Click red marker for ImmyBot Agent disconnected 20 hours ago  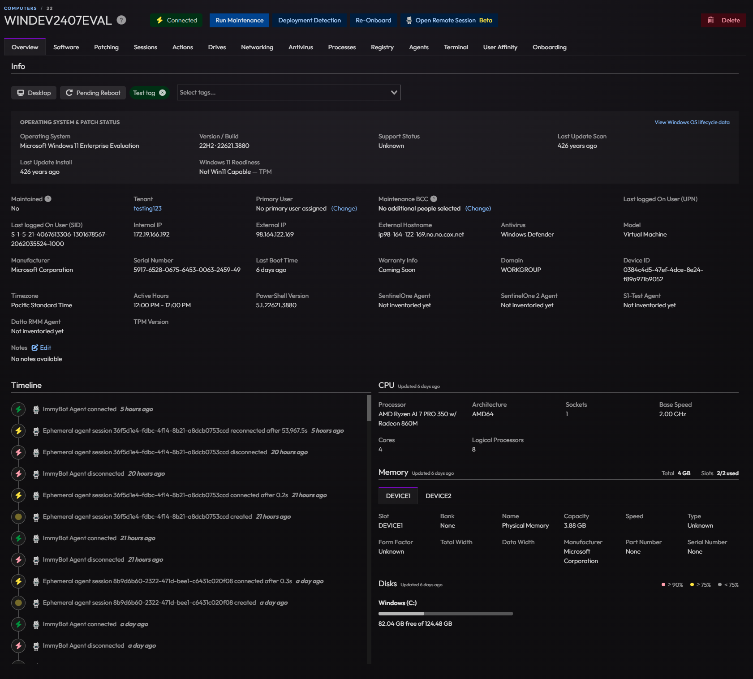coord(18,473)
